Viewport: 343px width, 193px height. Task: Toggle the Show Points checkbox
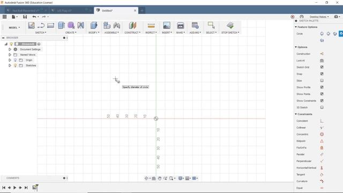(322, 94)
